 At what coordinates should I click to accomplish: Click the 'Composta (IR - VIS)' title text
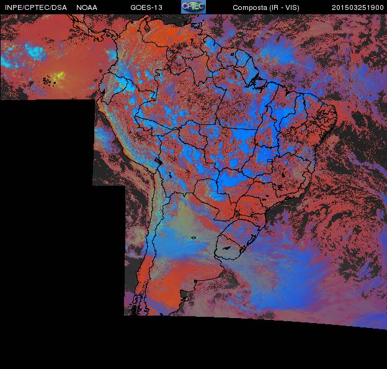pyautogui.click(x=266, y=7)
